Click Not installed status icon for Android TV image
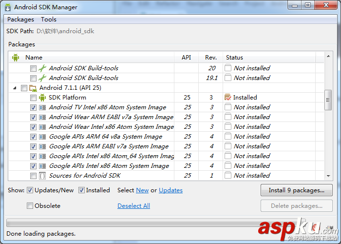 tap(227, 107)
